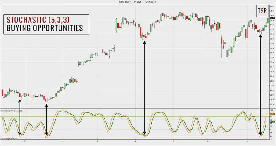Click the 80 label on the stochastic axis
Viewport: 276px width, 146px height.
(271, 117)
